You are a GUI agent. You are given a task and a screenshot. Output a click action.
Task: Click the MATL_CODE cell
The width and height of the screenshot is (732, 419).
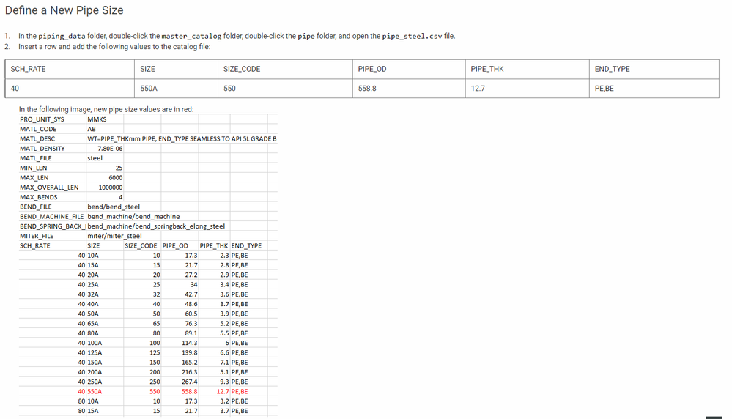coord(38,129)
